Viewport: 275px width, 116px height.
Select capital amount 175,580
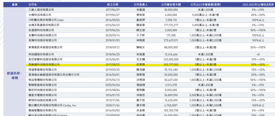pyautogui.click(x=171, y=35)
